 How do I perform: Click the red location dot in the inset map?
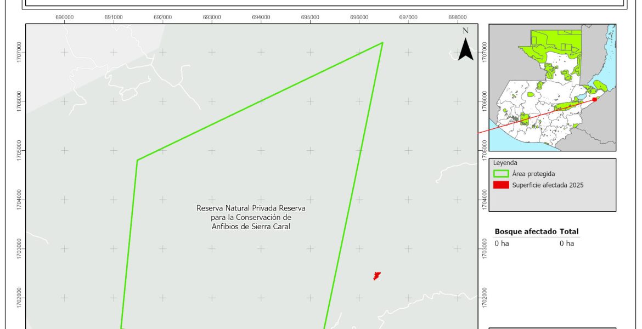coord(594,99)
